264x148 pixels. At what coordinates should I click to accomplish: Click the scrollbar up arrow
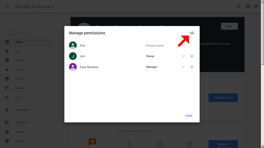tap(262, 2)
